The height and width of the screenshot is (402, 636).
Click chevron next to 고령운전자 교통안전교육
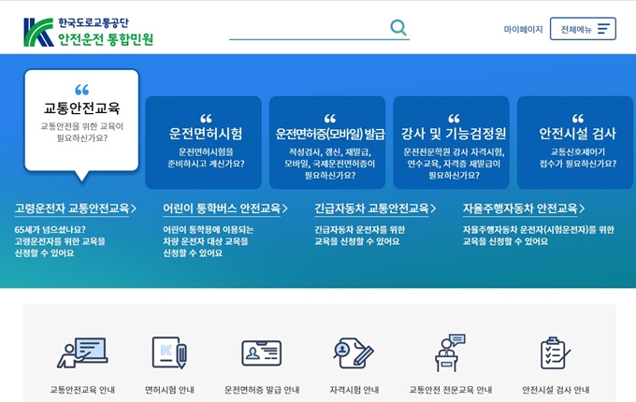pos(134,208)
